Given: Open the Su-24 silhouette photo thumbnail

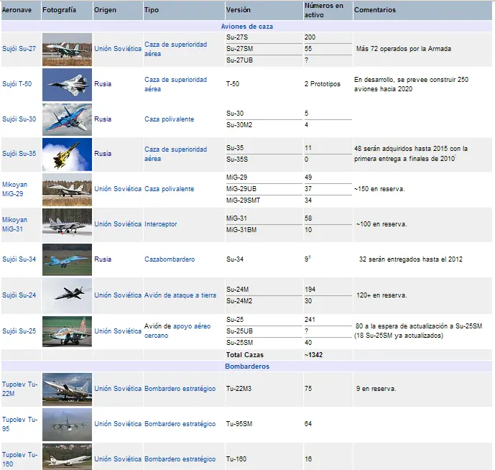Looking at the screenshot, I should click(x=68, y=295).
